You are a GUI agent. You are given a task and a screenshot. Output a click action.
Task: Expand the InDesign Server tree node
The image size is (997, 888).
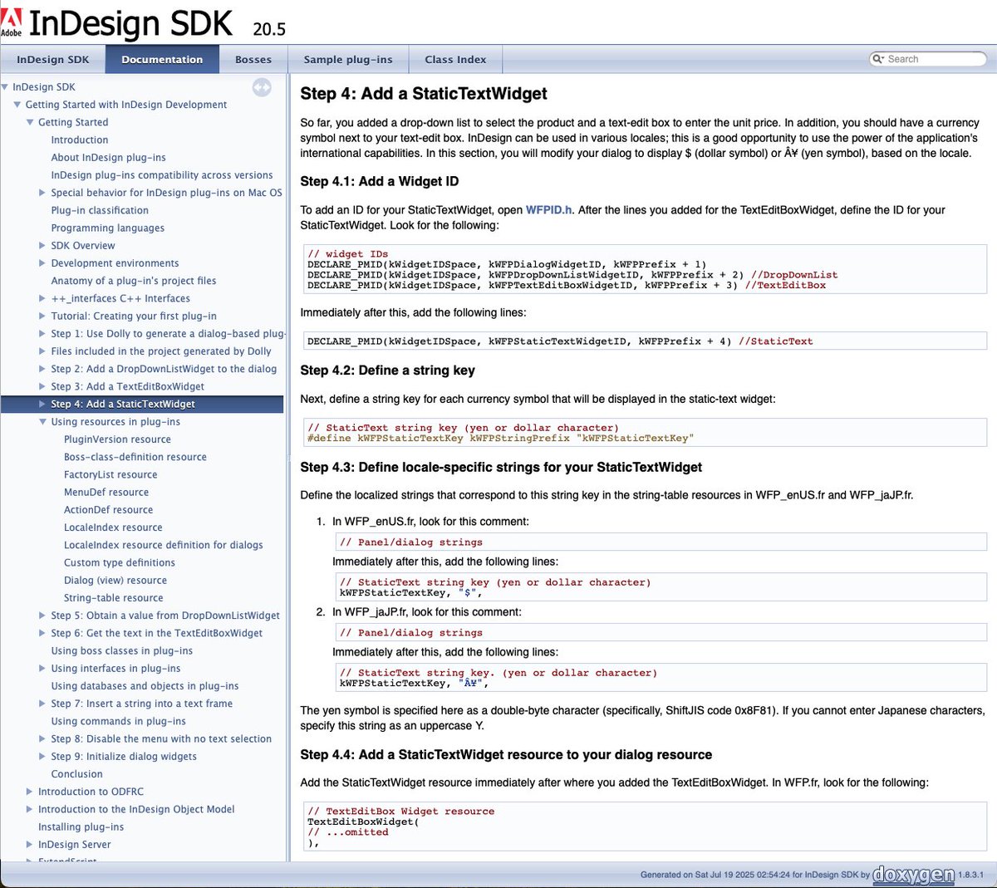(x=30, y=845)
